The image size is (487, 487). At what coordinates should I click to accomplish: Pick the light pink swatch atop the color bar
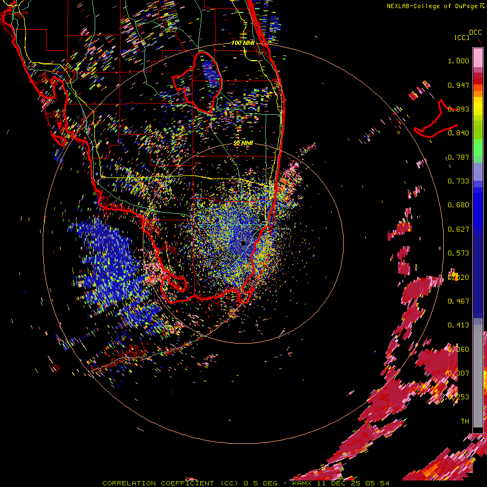click(478, 57)
